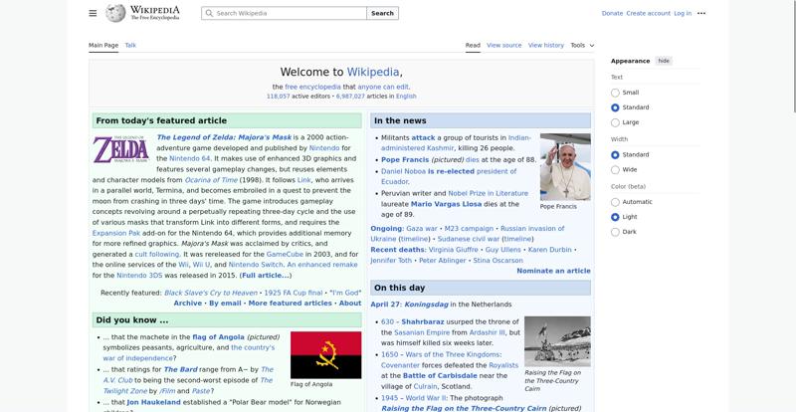Click the Nobel Prize in Literature link
Image resolution: width=796 pixels, height=412 pixels.
[x=489, y=193]
